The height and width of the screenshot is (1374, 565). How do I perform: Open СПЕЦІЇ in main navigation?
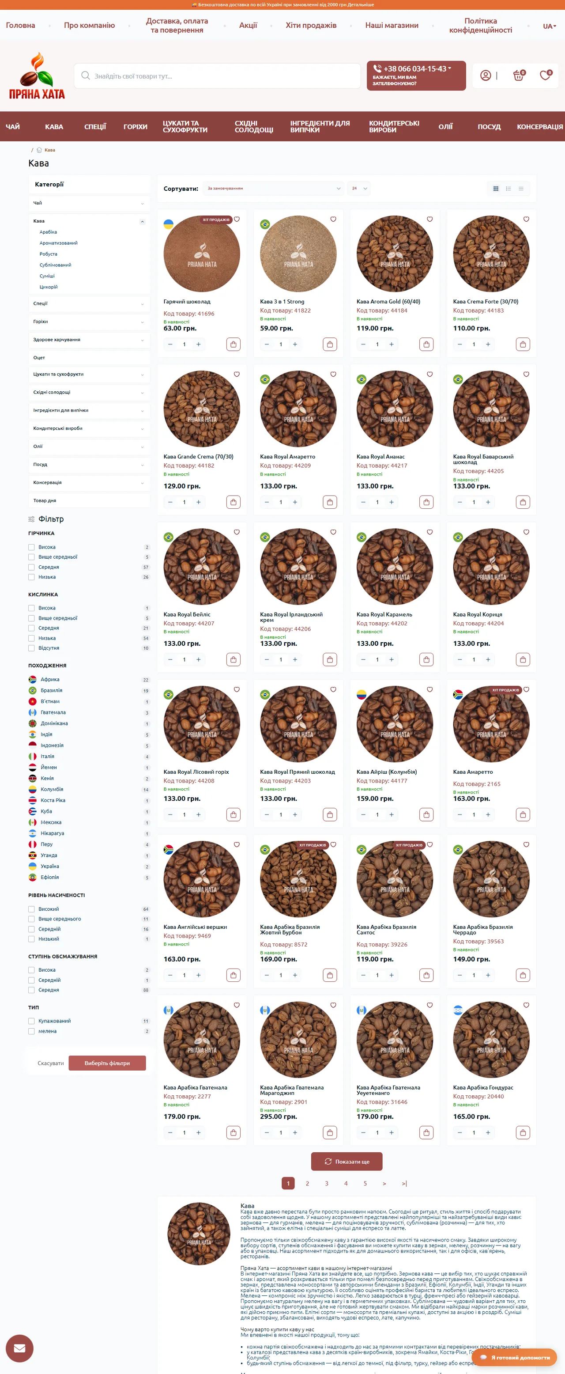(95, 126)
